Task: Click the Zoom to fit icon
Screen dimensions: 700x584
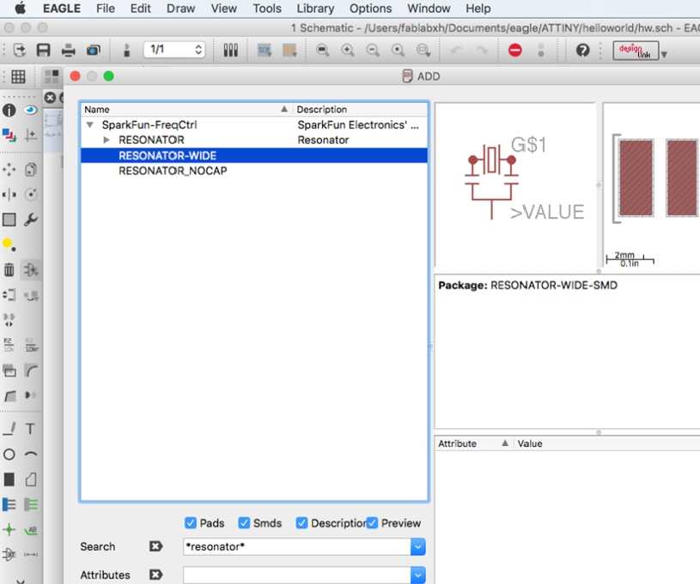Action: 322,50
